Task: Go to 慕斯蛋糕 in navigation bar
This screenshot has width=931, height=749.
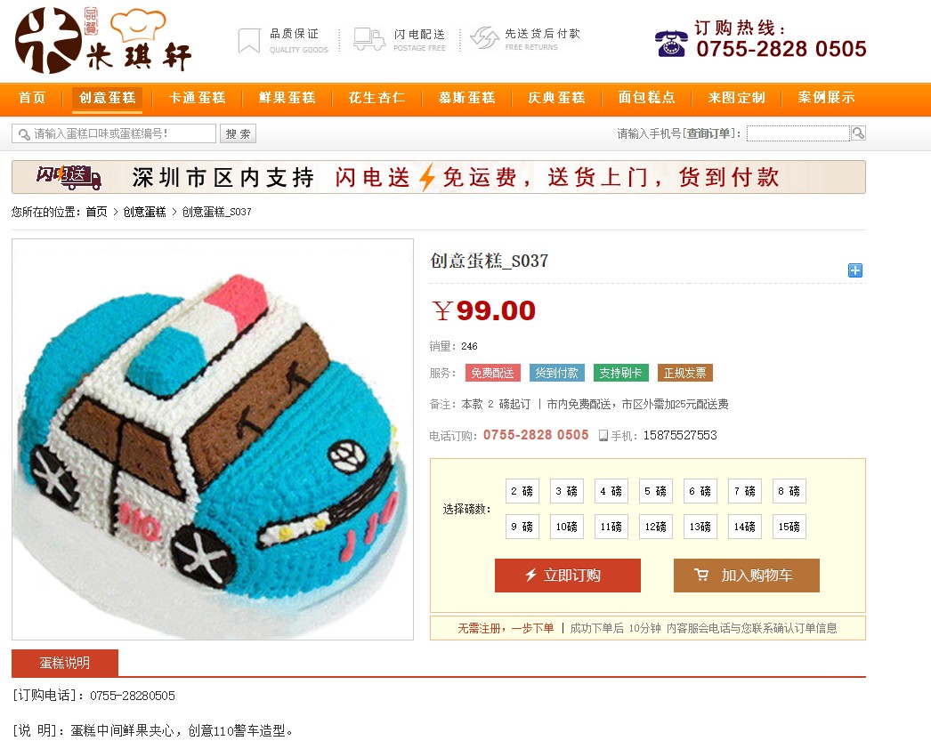Action: click(466, 98)
